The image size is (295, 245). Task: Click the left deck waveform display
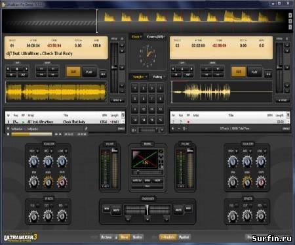pos(56,92)
